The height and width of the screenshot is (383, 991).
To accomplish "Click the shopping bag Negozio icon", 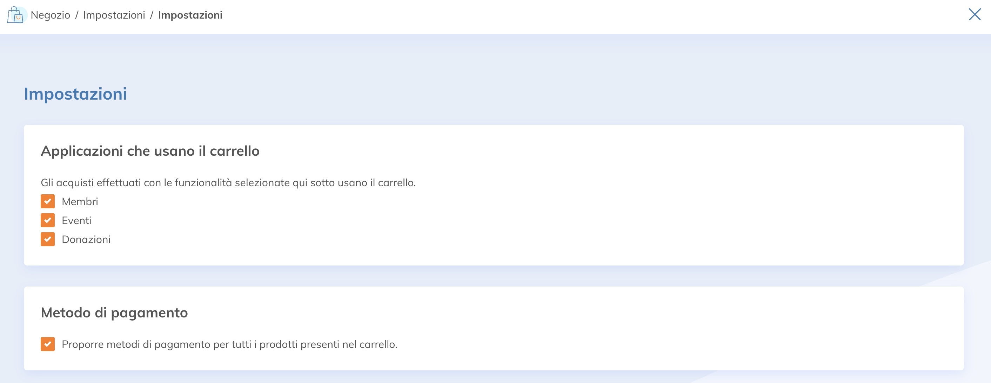I will (15, 15).
